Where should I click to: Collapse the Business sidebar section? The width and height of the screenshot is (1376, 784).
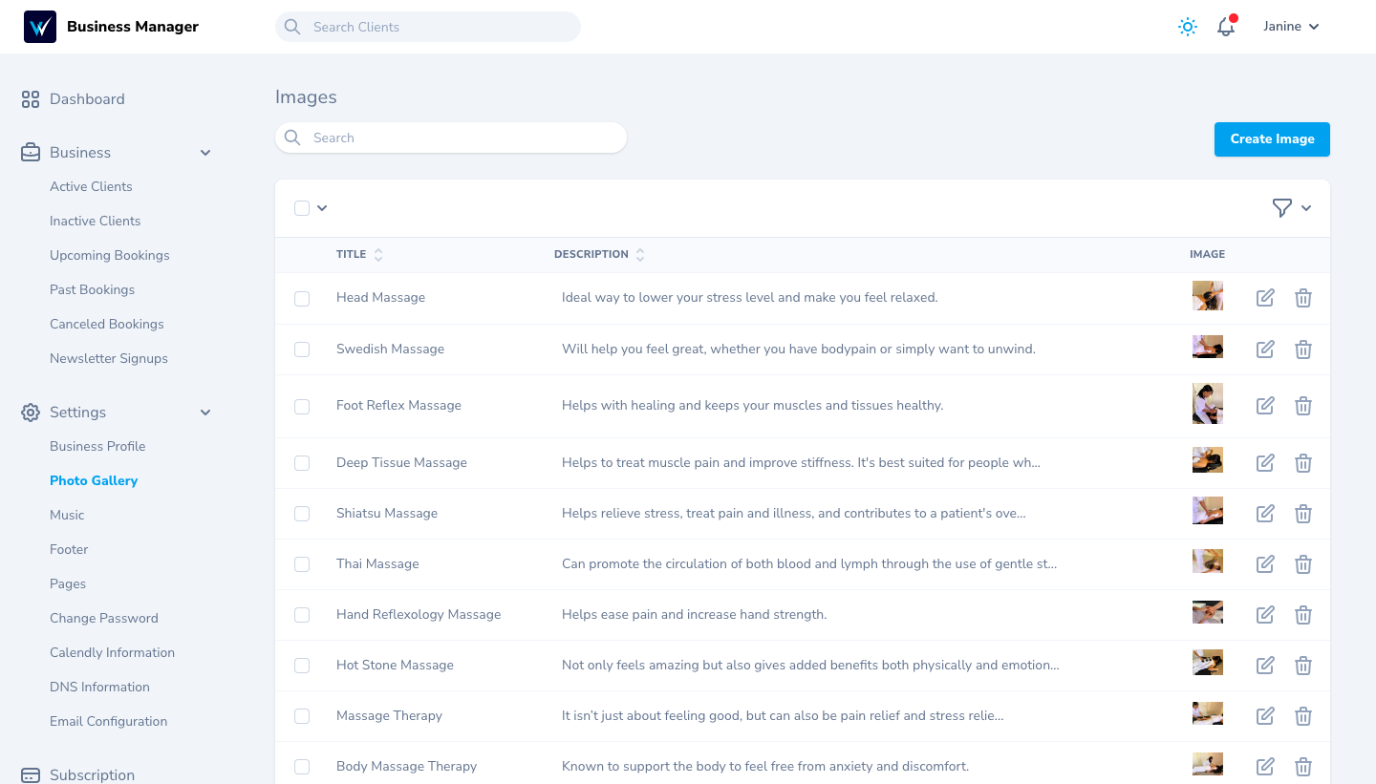pos(205,153)
